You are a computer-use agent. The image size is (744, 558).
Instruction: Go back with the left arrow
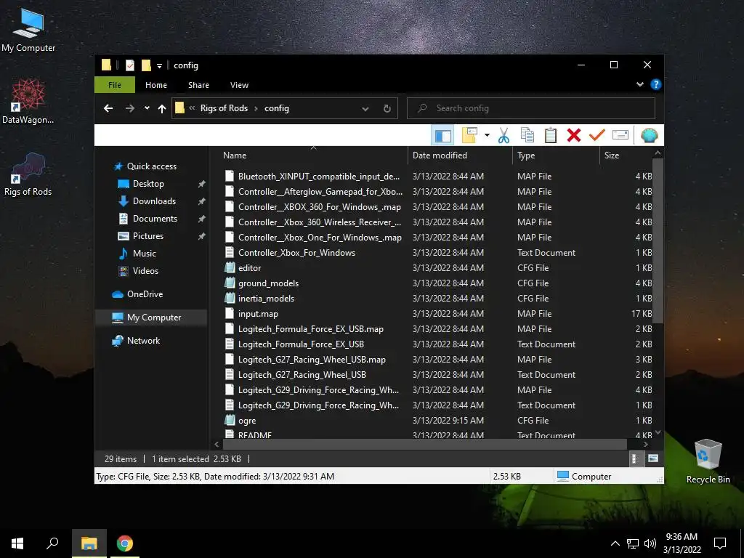point(108,108)
